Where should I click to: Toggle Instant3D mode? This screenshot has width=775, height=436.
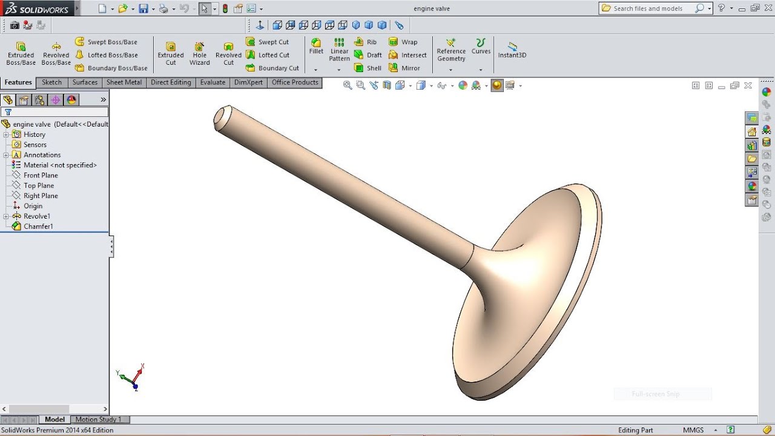512,50
